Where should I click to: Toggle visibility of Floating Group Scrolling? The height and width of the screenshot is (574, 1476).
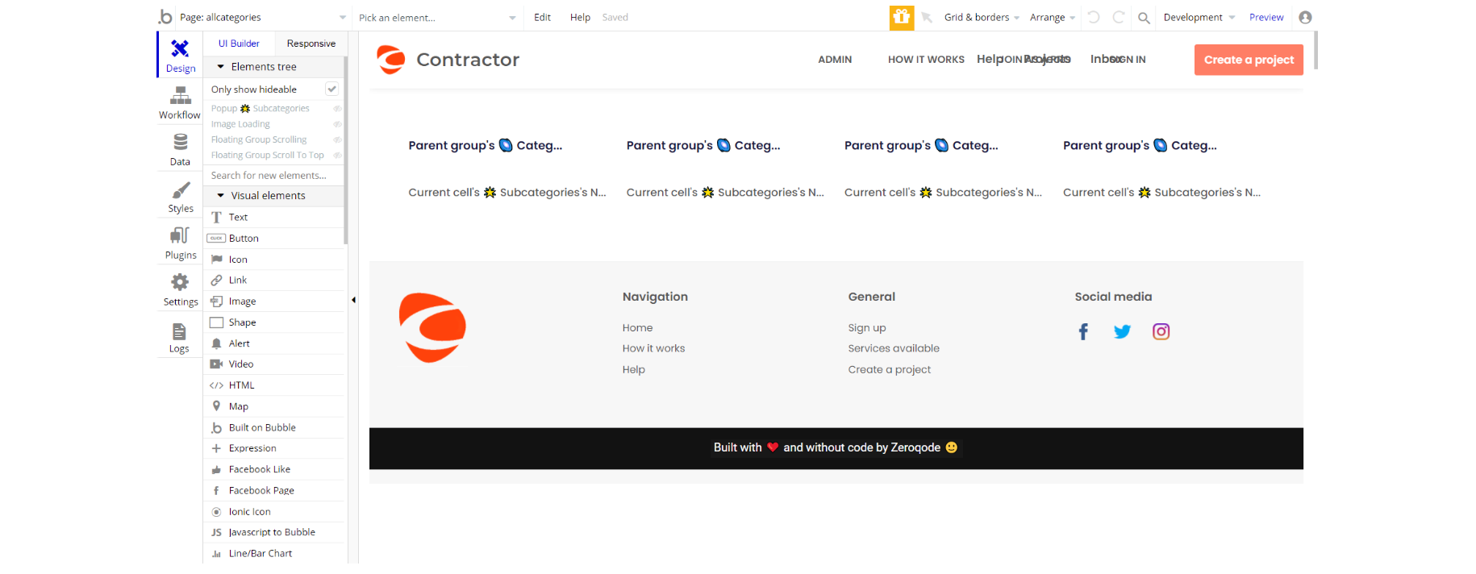[337, 139]
